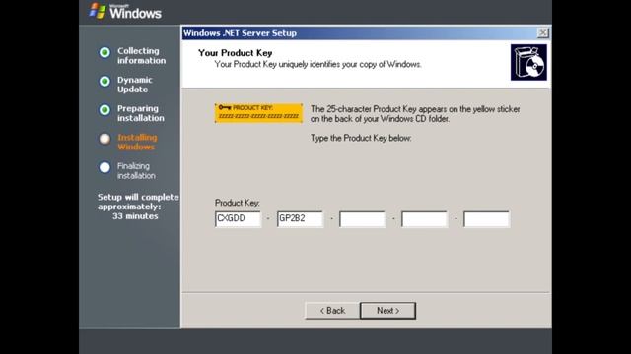Click the 'Collecting information' label text
Screen dimensions: 631x354
141,56
